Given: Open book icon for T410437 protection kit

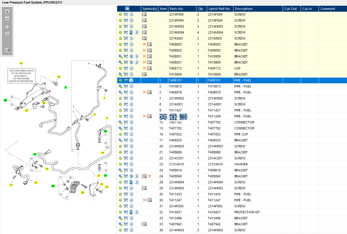Looking at the screenshot, I should 131,212.
